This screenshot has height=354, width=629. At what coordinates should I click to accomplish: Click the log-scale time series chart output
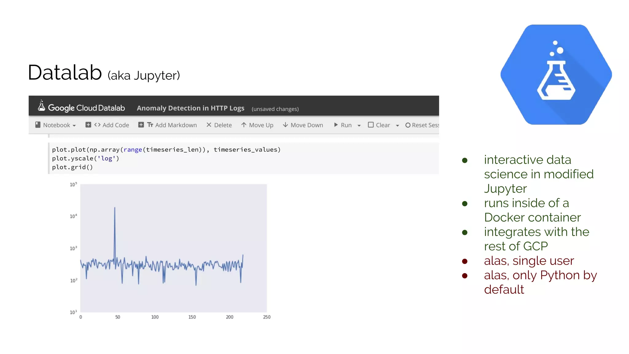(170, 250)
